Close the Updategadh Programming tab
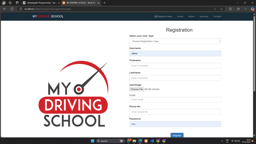The height and width of the screenshot is (144, 256). click(59, 3)
